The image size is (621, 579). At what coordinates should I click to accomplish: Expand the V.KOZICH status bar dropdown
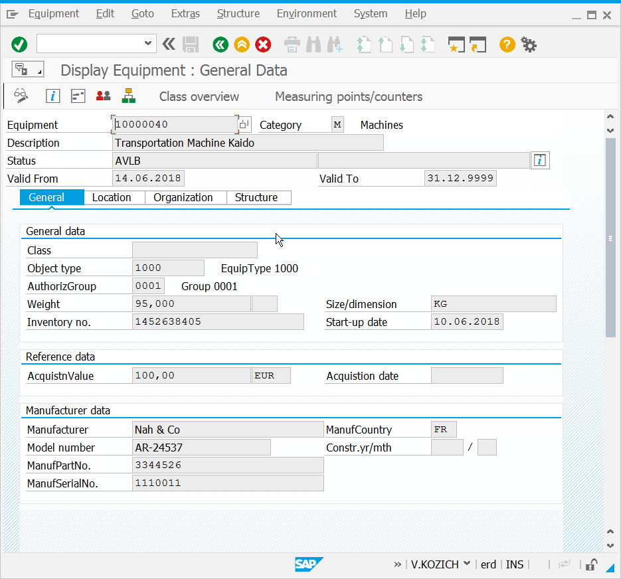coord(466,564)
